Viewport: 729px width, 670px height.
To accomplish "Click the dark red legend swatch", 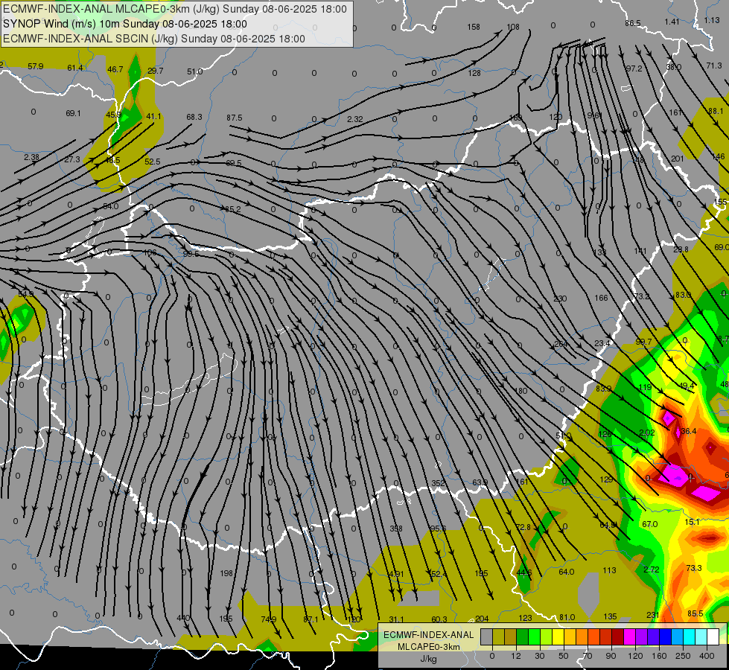I will (x=618, y=637).
